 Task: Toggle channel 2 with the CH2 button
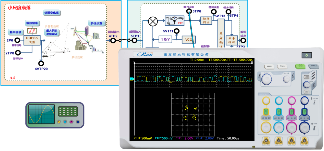click(x=279, y=112)
